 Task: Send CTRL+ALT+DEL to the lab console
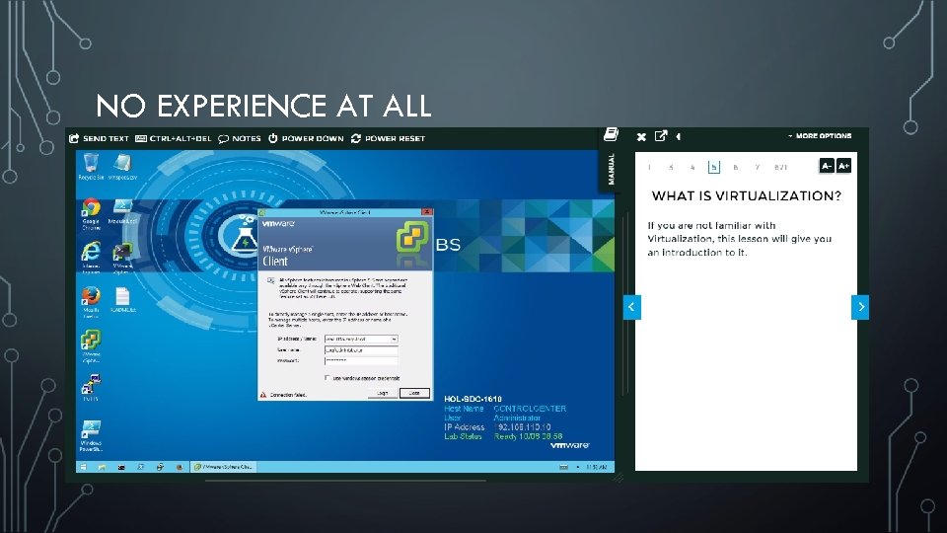pos(174,138)
